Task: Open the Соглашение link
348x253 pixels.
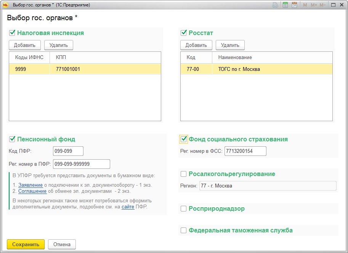Action: [32, 191]
